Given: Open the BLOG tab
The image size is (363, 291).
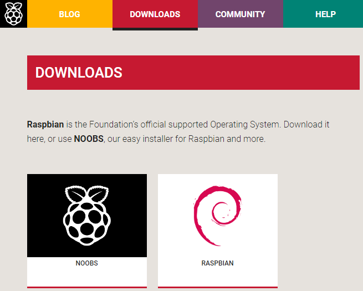Looking at the screenshot, I should click(70, 14).
